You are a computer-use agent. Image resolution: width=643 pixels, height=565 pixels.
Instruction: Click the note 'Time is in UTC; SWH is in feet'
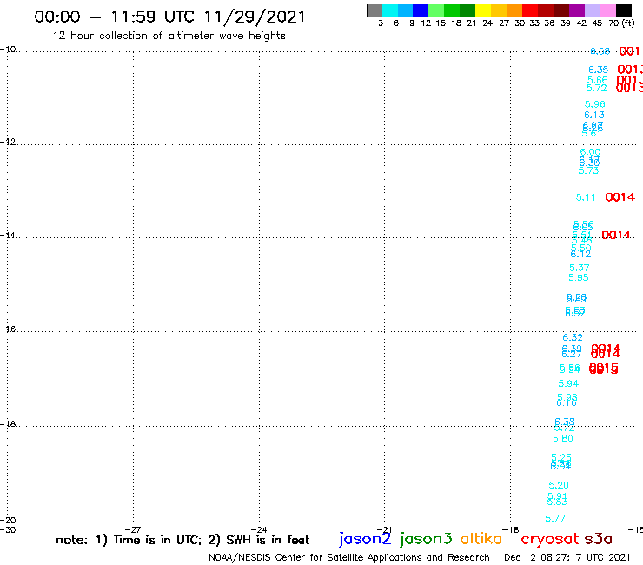coord(182,540)
